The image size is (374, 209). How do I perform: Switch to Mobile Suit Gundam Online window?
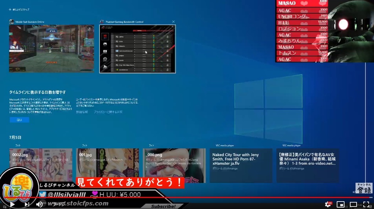(x=52, y=48)
